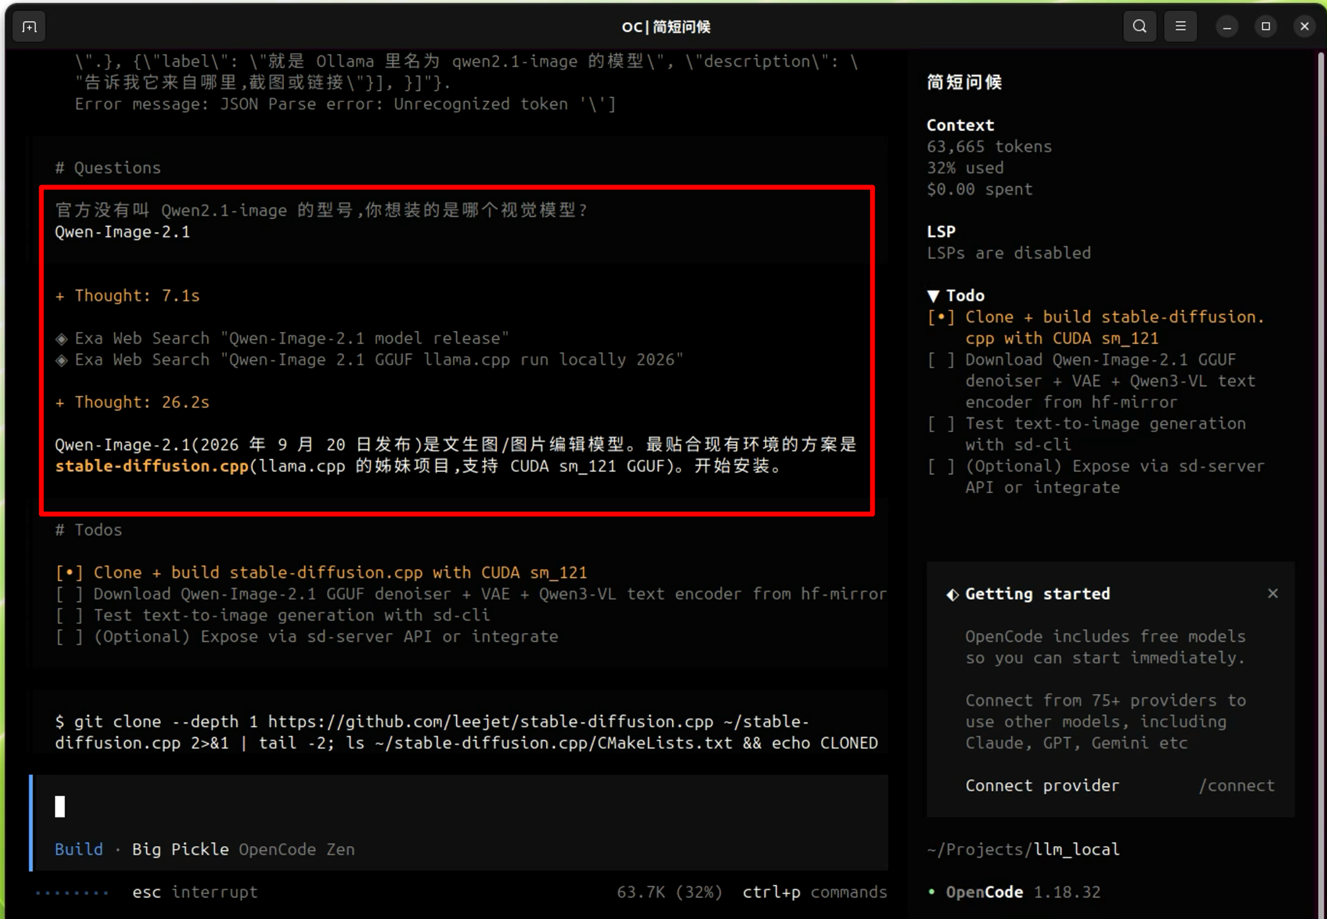Viewport: 1327px width, 919px height.
Task: Click the /connect command shortcut
Action: 1237,786
